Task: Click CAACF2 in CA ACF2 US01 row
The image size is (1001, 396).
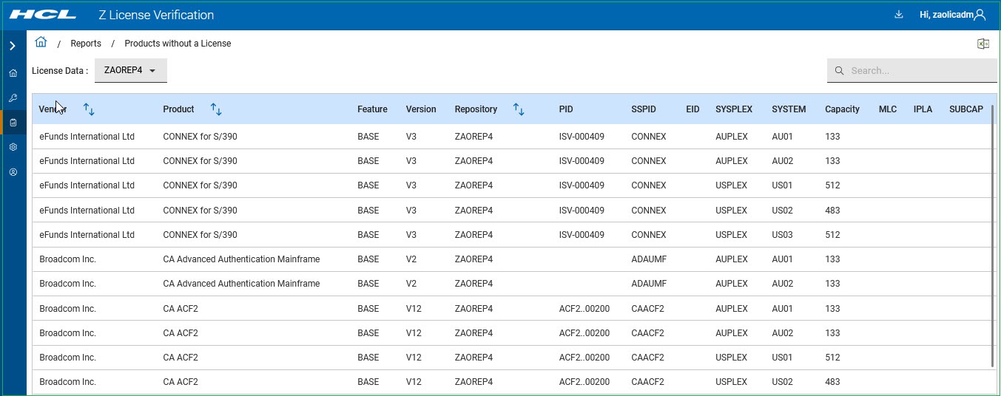Action: [647, 358]
